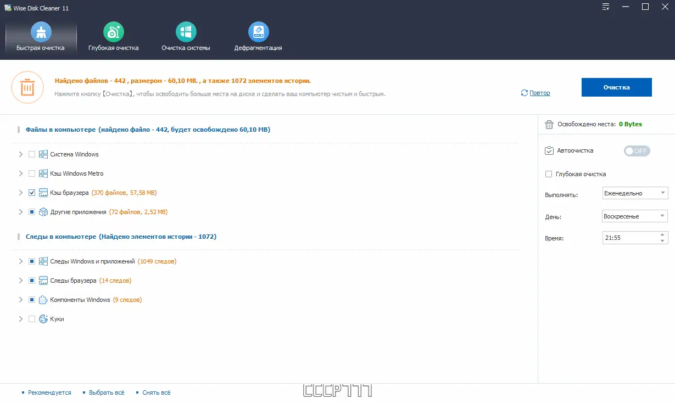Switch to the Дефрагментация tab

[x=258, y=37]
